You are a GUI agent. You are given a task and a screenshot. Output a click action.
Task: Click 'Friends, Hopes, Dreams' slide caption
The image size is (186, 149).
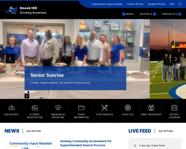[60, 83]
